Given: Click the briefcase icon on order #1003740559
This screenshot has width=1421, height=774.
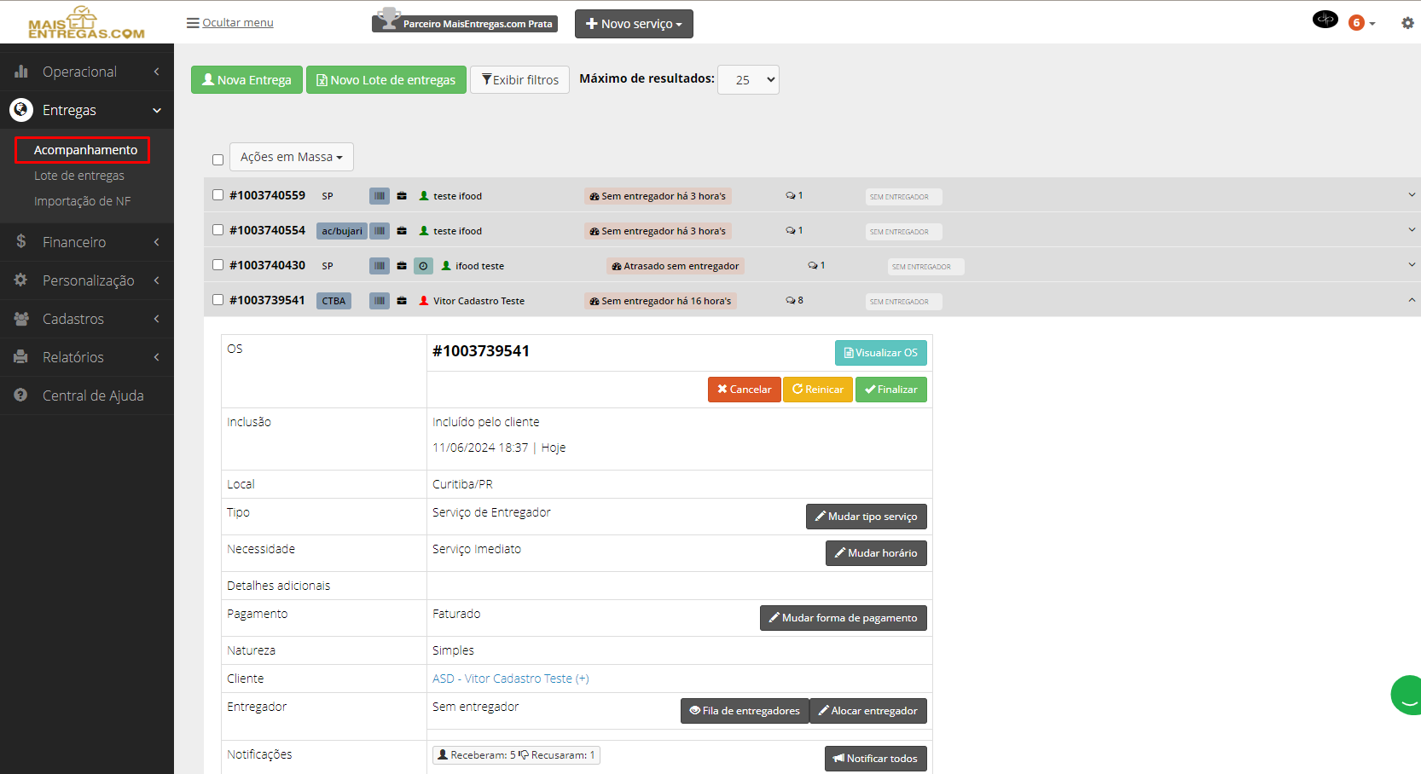Looking at the screenshot, I should click(x=402, y=196).
